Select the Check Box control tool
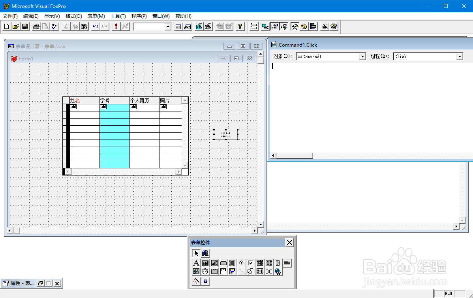This screenshot has height=298, width=473. (x=250, y=263)
